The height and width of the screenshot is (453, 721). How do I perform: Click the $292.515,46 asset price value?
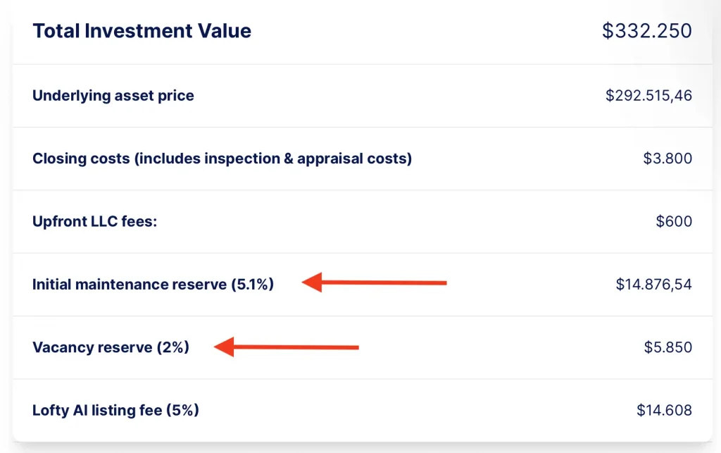point(648,96)
